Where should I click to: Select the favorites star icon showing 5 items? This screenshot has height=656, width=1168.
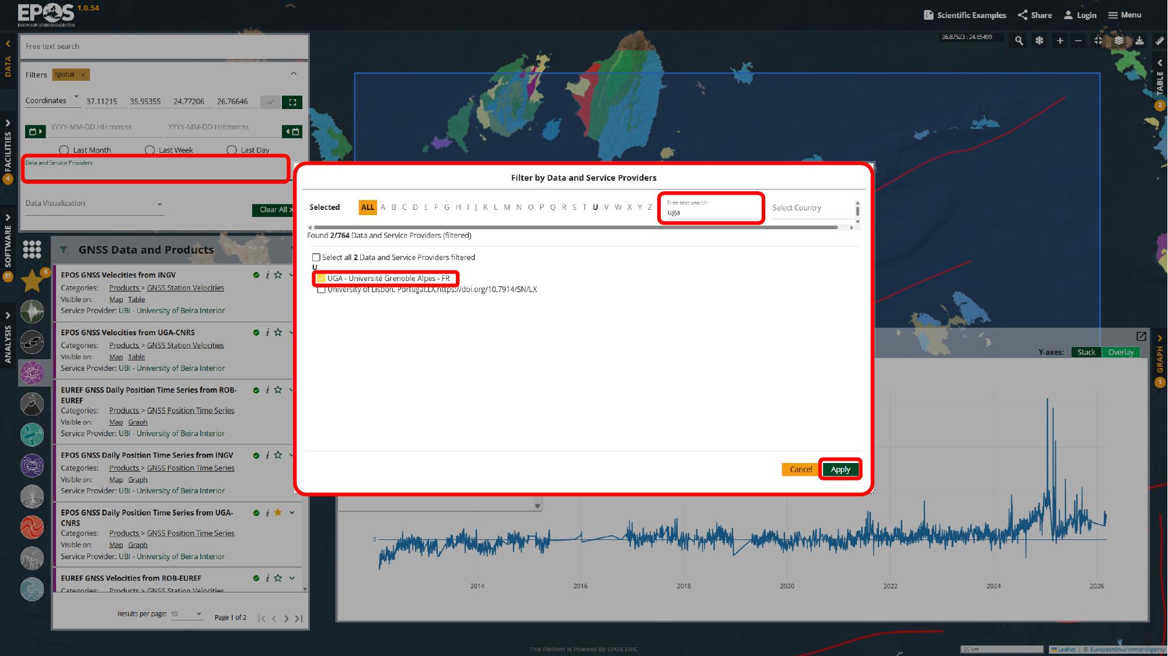pyautogui.click(x=32, y=281)
